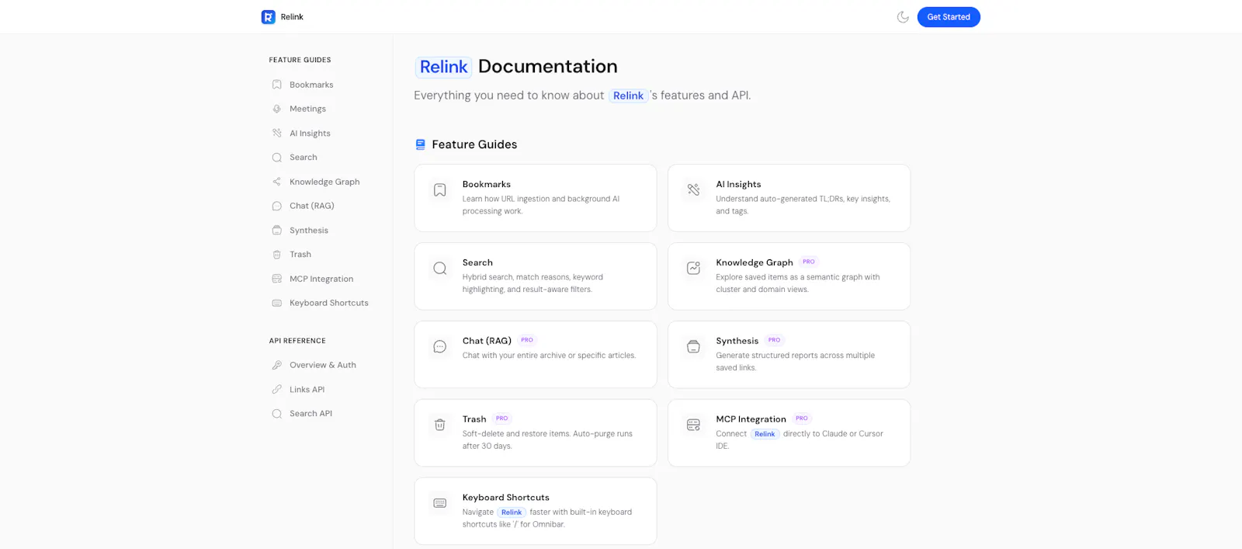Click the book icon beside Feature Guides heading
Screen dimensions: 1242x549
point(420,144)
